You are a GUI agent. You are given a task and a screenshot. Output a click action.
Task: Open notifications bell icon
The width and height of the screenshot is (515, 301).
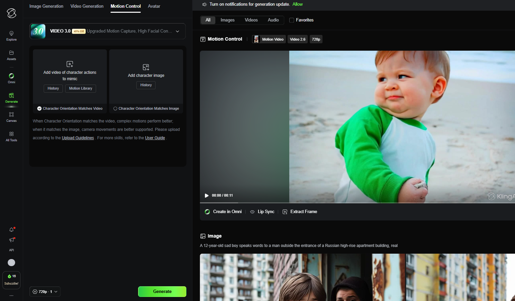(11, 230)
